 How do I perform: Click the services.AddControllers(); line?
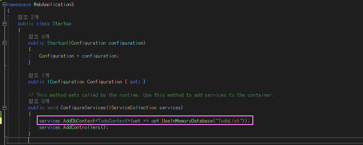click(x=74, y=127)
